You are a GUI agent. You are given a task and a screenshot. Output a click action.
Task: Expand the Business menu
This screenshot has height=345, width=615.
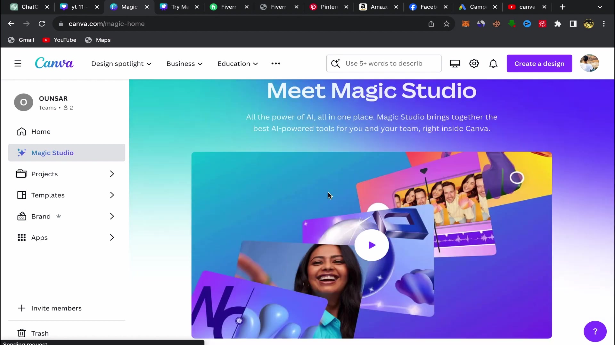click(x=184, y=64)
